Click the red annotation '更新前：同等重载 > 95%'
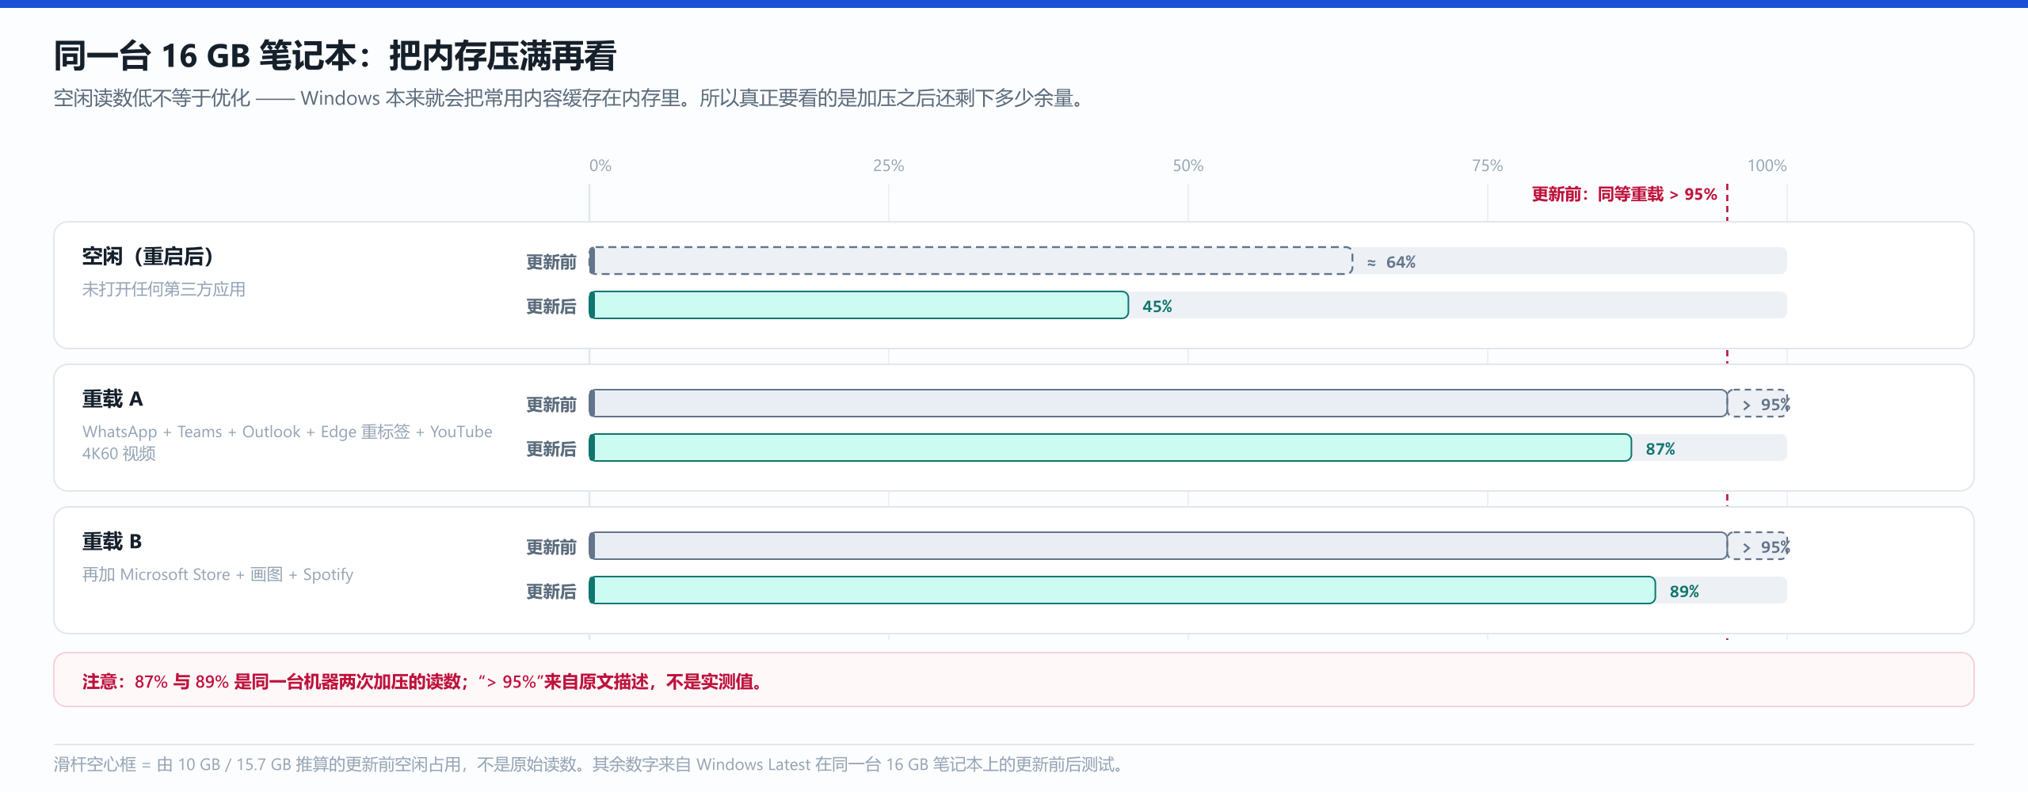The height and width of the screenshot is (792, 2028). pos(1624,194)
